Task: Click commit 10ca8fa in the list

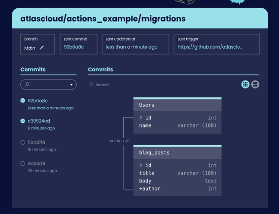Action: (36, 142)
